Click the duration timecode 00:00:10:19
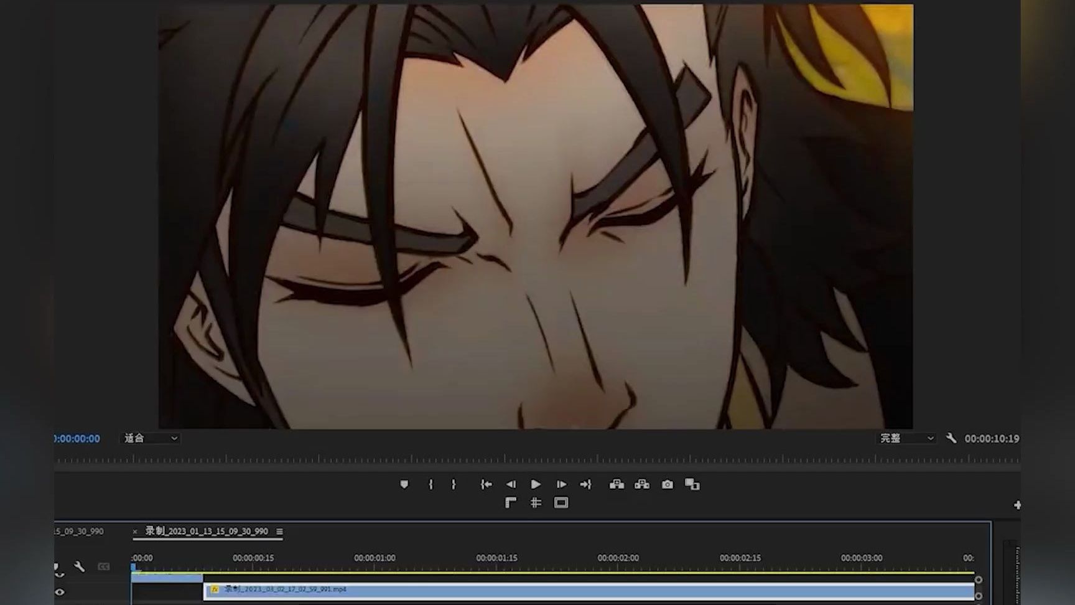This screenshot has width=1075, height=605. click(x=992, y=439)
